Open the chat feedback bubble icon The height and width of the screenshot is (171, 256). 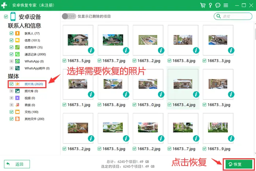tap(218, 5)
